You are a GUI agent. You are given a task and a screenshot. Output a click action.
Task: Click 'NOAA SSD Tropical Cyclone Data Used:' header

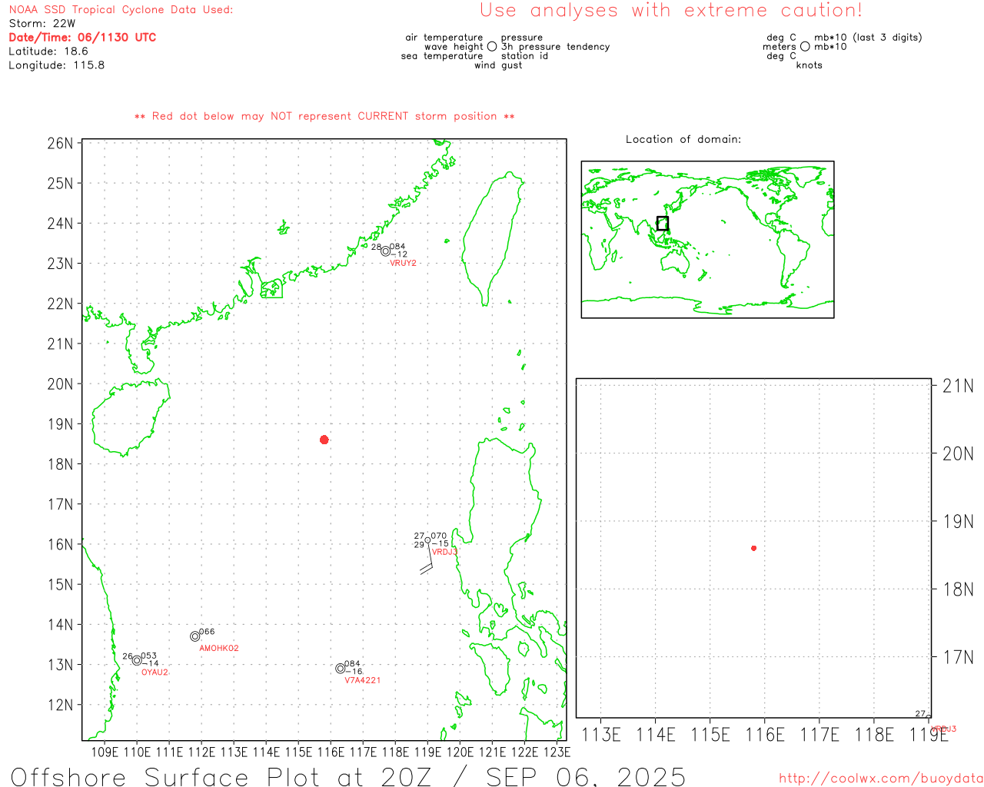(x=121, y=10)
